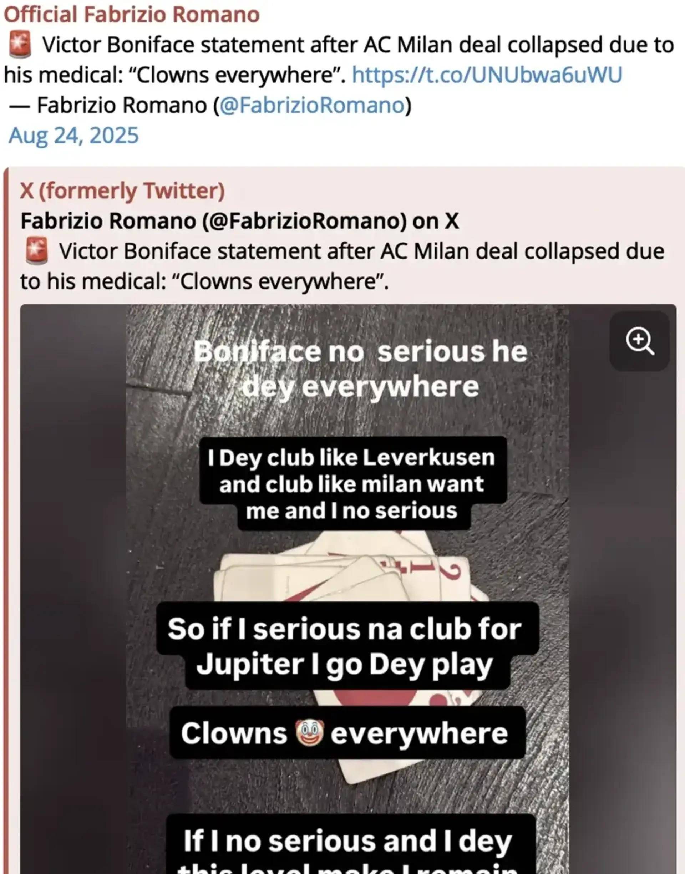This screenshot has height=874, width=685.
Task: Click the Aug 24, 2025 date link
Action: tap(74, 136)
